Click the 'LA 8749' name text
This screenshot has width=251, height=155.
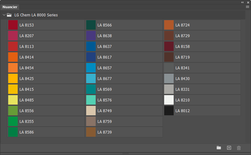point(105,111)
